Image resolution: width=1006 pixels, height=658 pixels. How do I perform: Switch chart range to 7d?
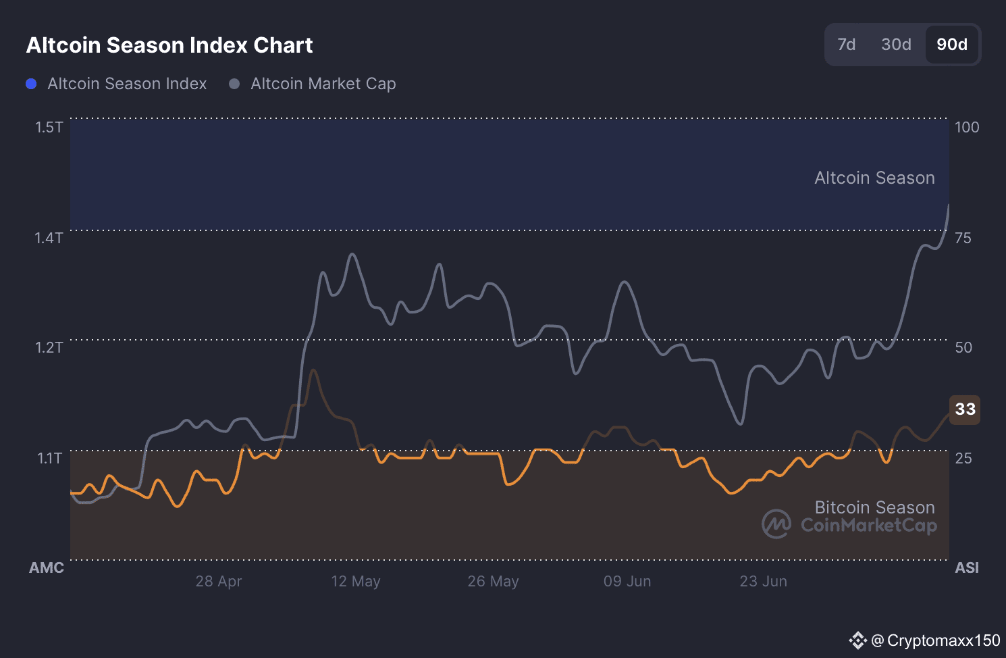coord(846,45)
